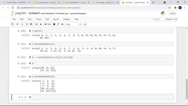
Task: Move selected cell up with the arrow icon
Action: click(36, 24)
